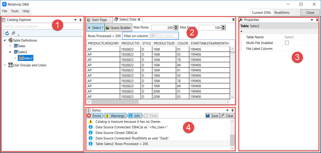Screen dimensions: 321x153
Task: Open the Filter on column dropdown
Action: [x=152, y=36]
